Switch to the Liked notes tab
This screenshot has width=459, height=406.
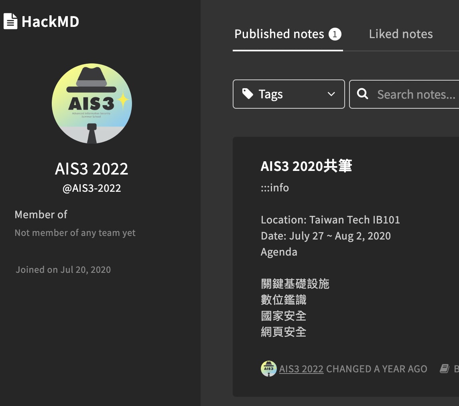400,34
